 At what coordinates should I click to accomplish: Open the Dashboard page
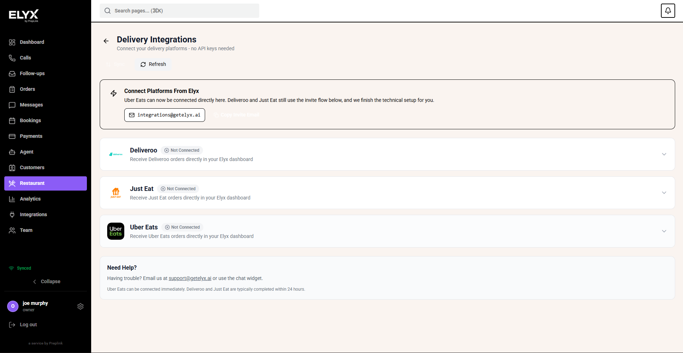(46, 42)
